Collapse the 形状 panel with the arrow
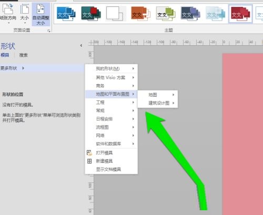Screen dimensions: 263x215 point(81,46)
